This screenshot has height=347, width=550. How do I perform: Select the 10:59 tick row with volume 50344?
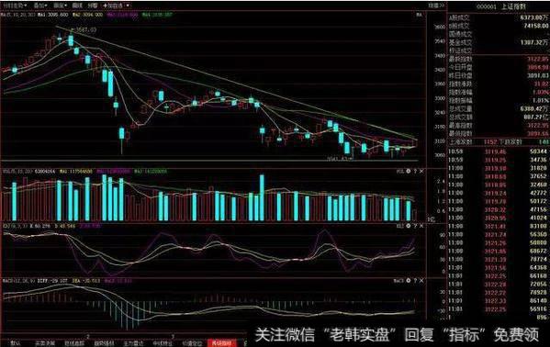pyautogui.click(x=498, y=151)
